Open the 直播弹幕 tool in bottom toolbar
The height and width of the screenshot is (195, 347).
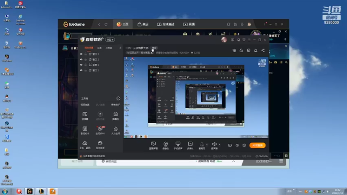(x=154, y=146)
